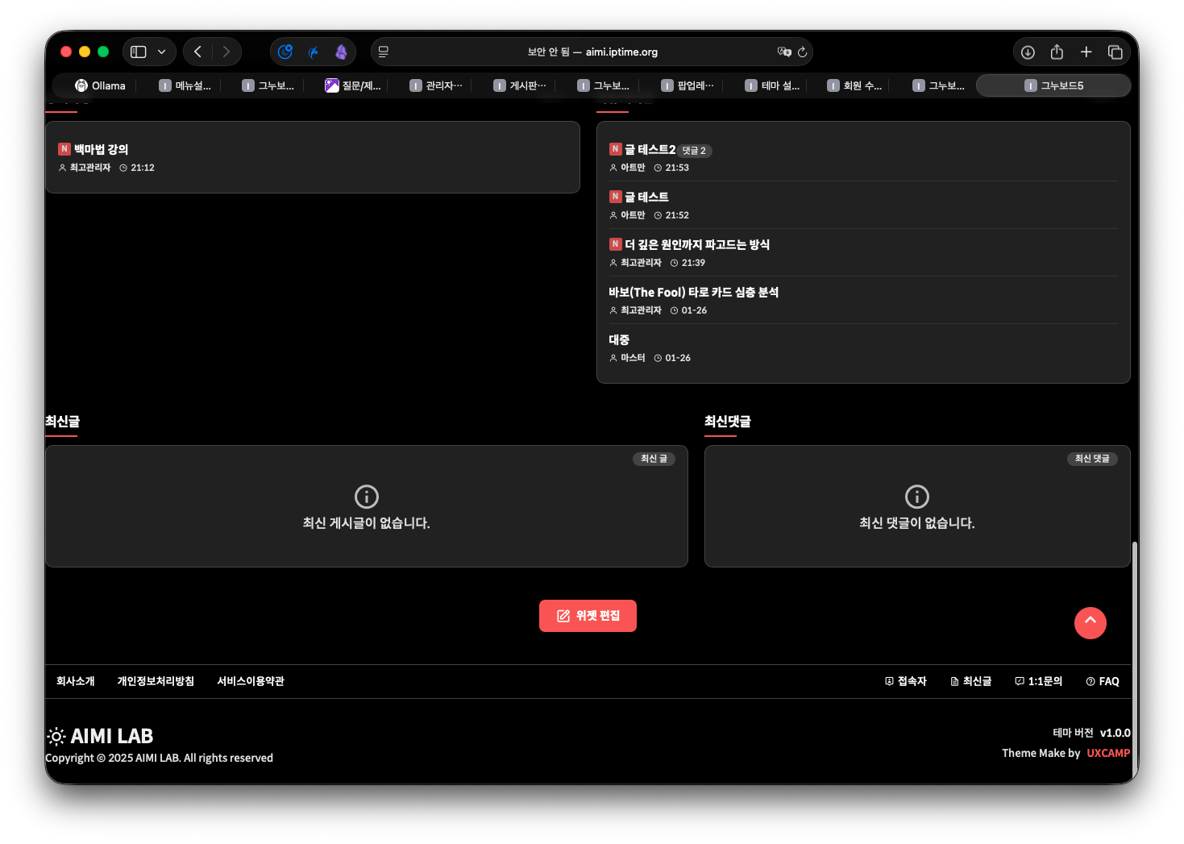Open the 바보(The Fool) 타로 카드 심층 분석 post
Screen dimensions: 1184x844
point(693,293)
